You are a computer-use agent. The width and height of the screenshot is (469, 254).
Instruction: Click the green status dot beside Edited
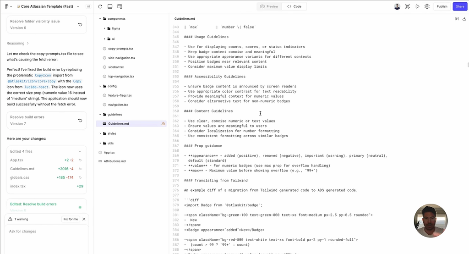pos(80,207)
